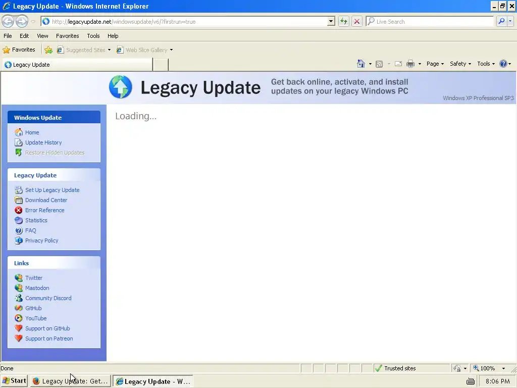Open the Download Center link

click(46, 200)
